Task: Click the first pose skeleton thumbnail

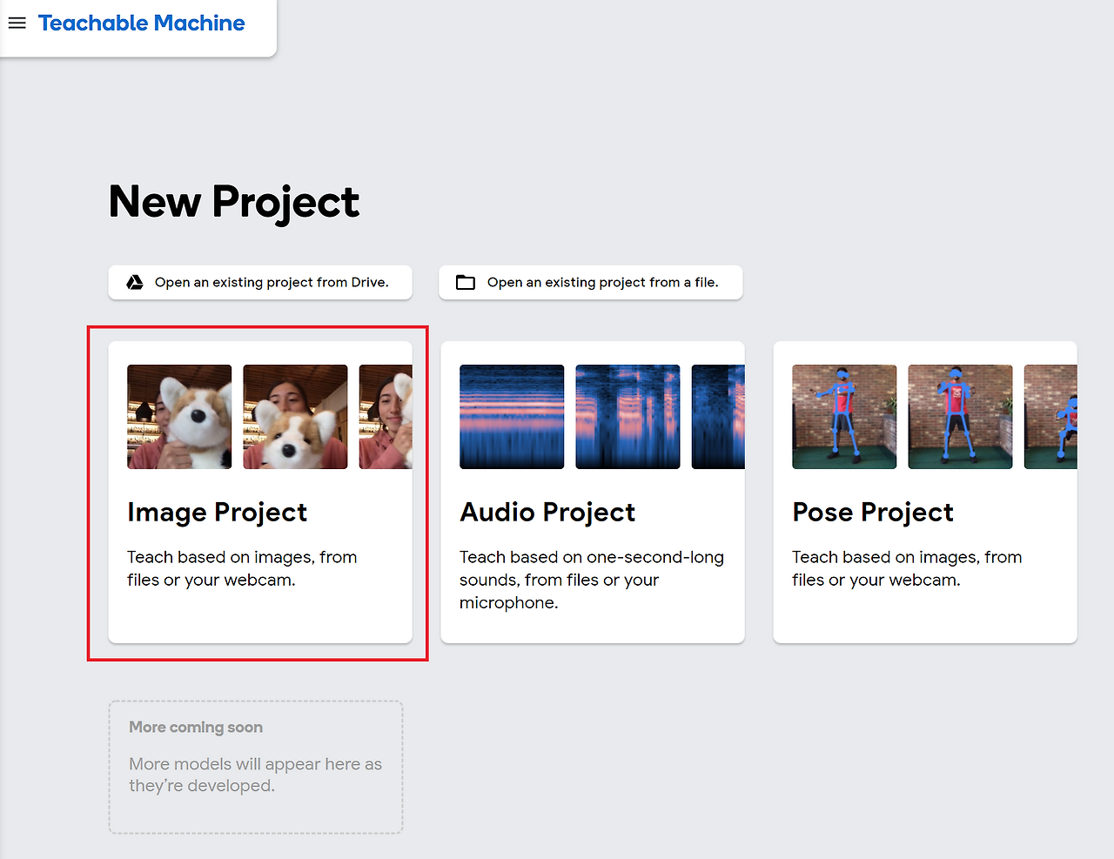Action: coord(844,417)
